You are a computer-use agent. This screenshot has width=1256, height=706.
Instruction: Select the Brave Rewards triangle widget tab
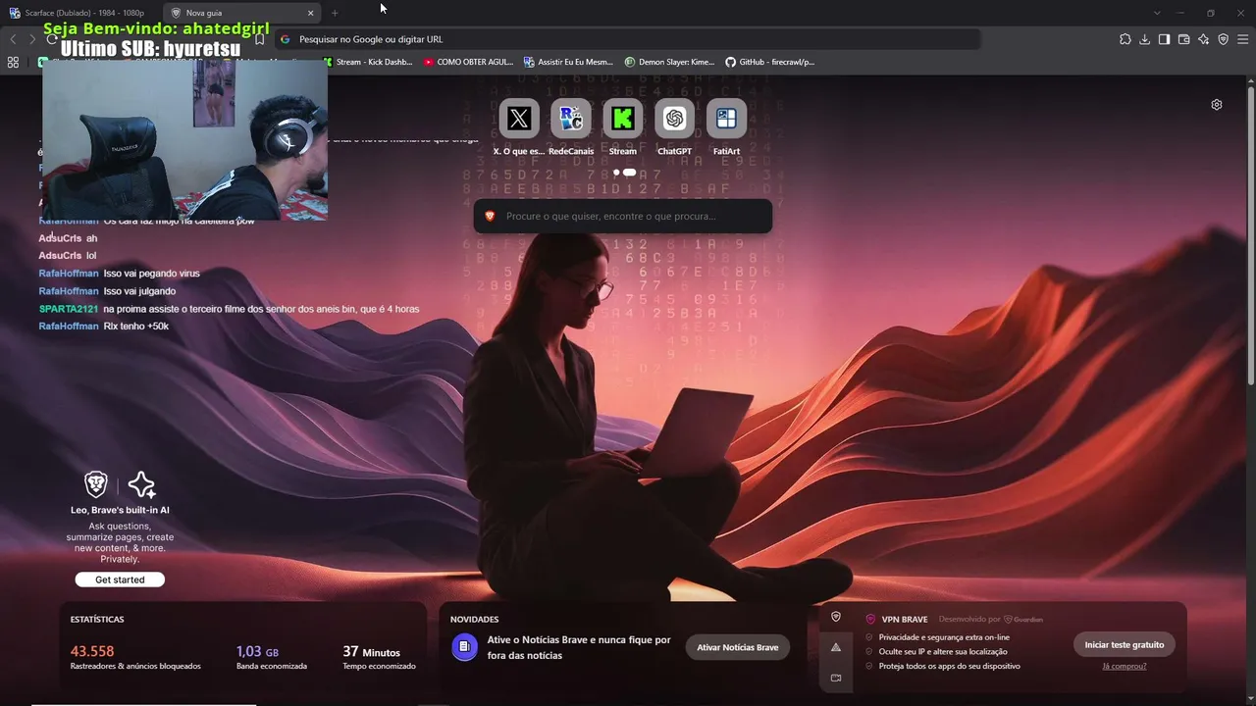click(x=836, y=647)
